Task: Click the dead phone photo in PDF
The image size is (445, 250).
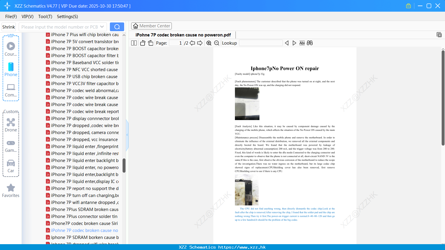Action: (247, 104)
